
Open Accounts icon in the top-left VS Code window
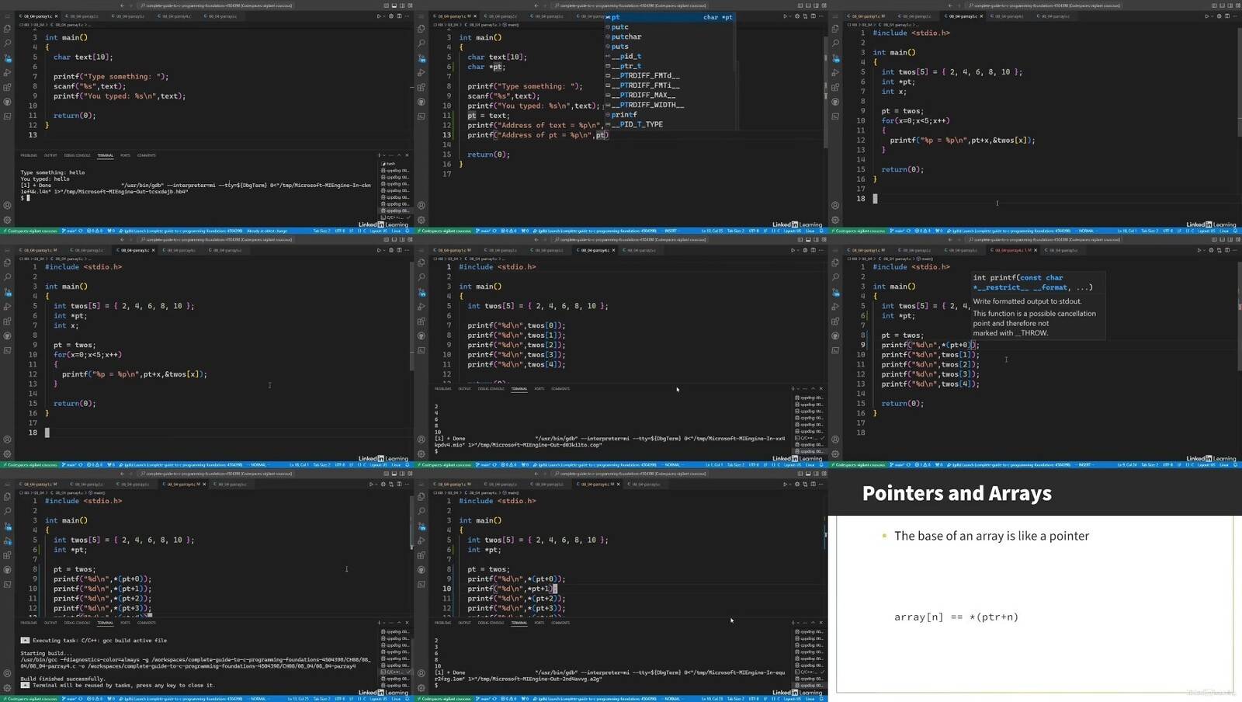[8, 206]
